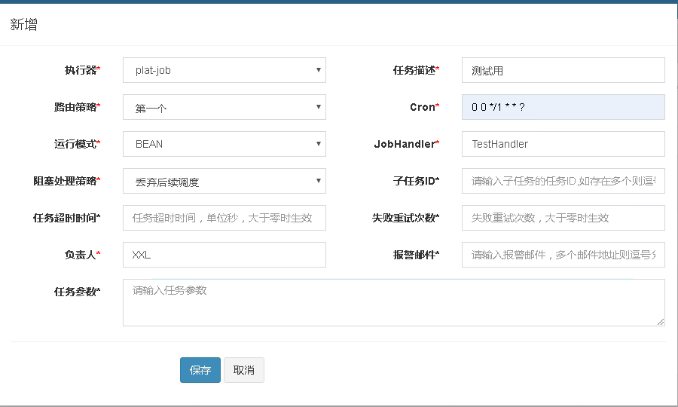Click the 任务描述 label

click(x=416, y=70)
